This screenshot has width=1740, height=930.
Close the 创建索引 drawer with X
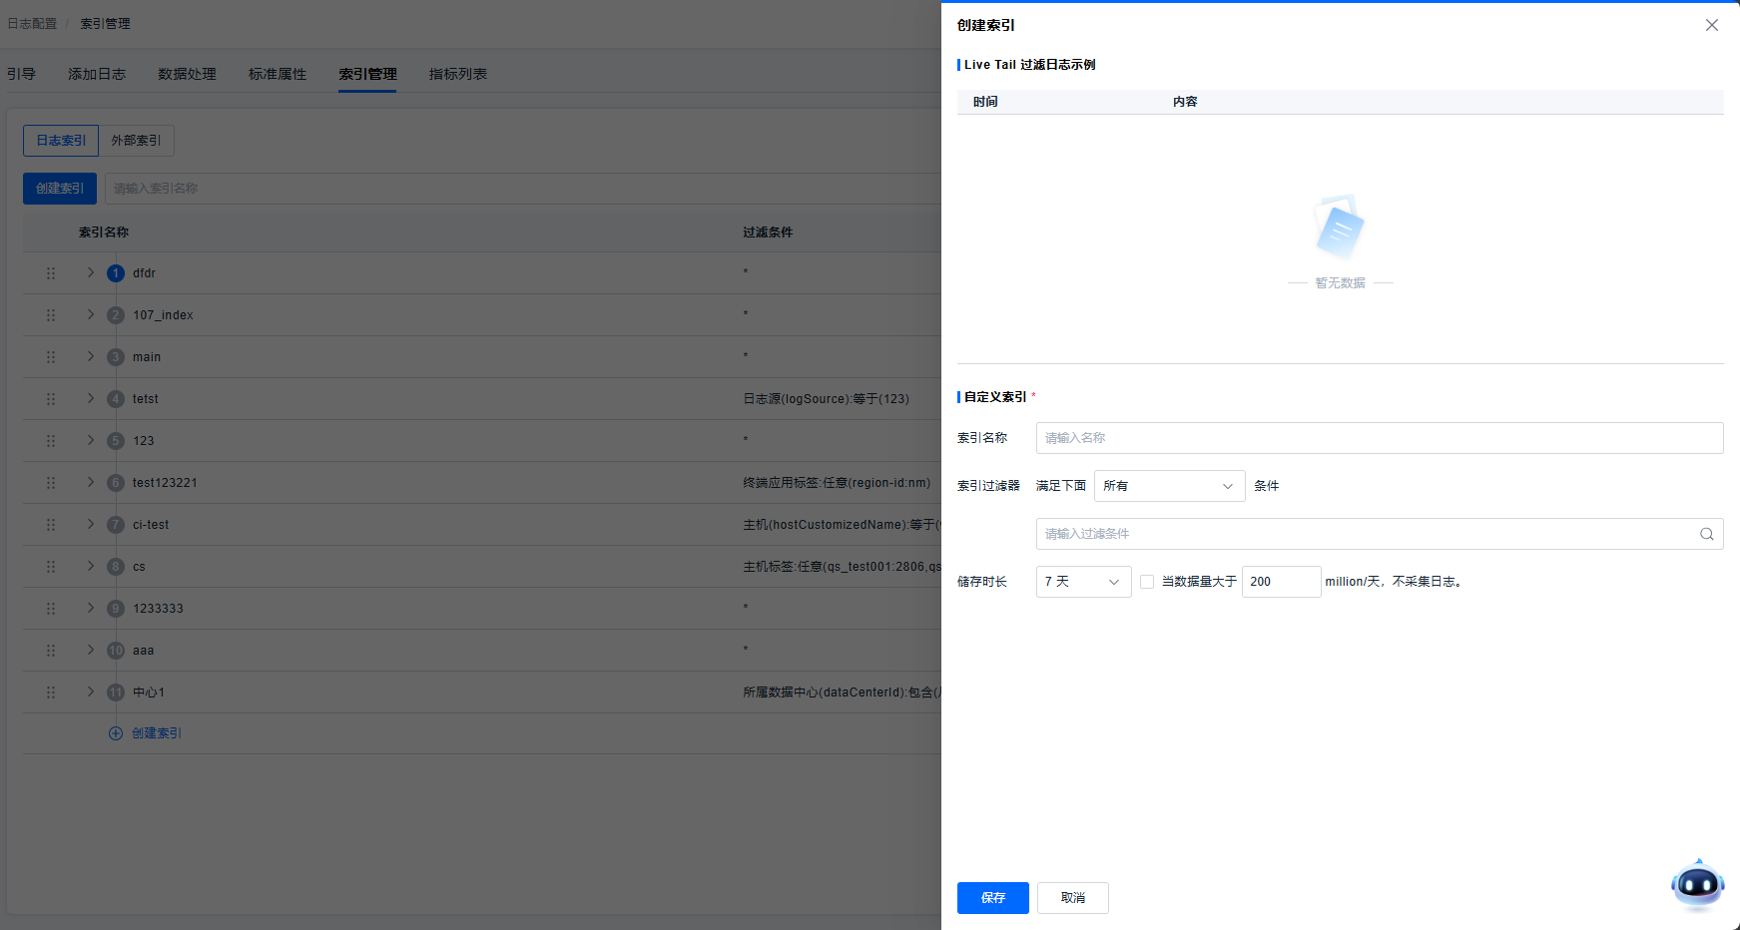1711,25
